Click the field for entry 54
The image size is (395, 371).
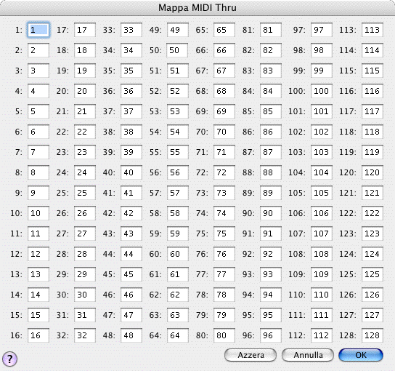pyautogui.click(x=178, y=132)
